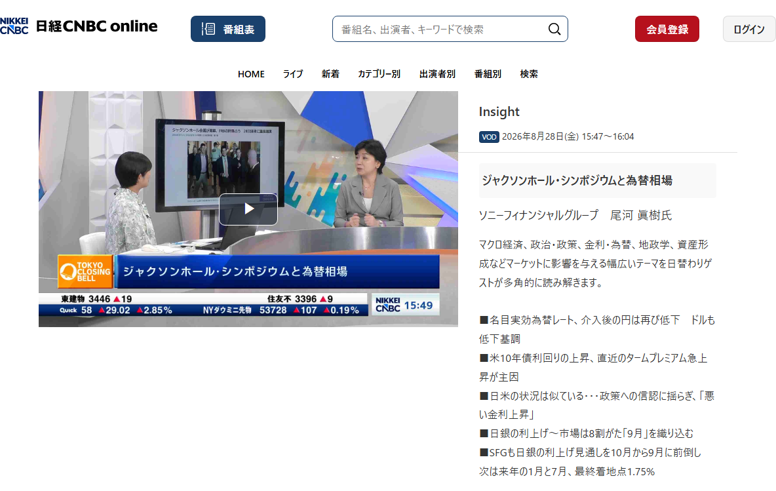This screenshot has width=776, height=491.
Task: Click the 会員登録 registration button
Action: click(667, 29)
